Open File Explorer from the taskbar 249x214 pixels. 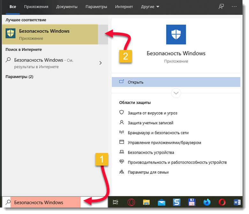146,202
